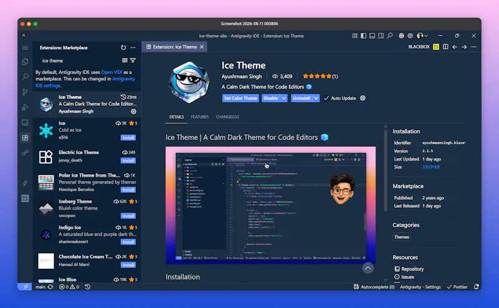Click the Disable button
The image size is (499, 308).
coord(271,98)
